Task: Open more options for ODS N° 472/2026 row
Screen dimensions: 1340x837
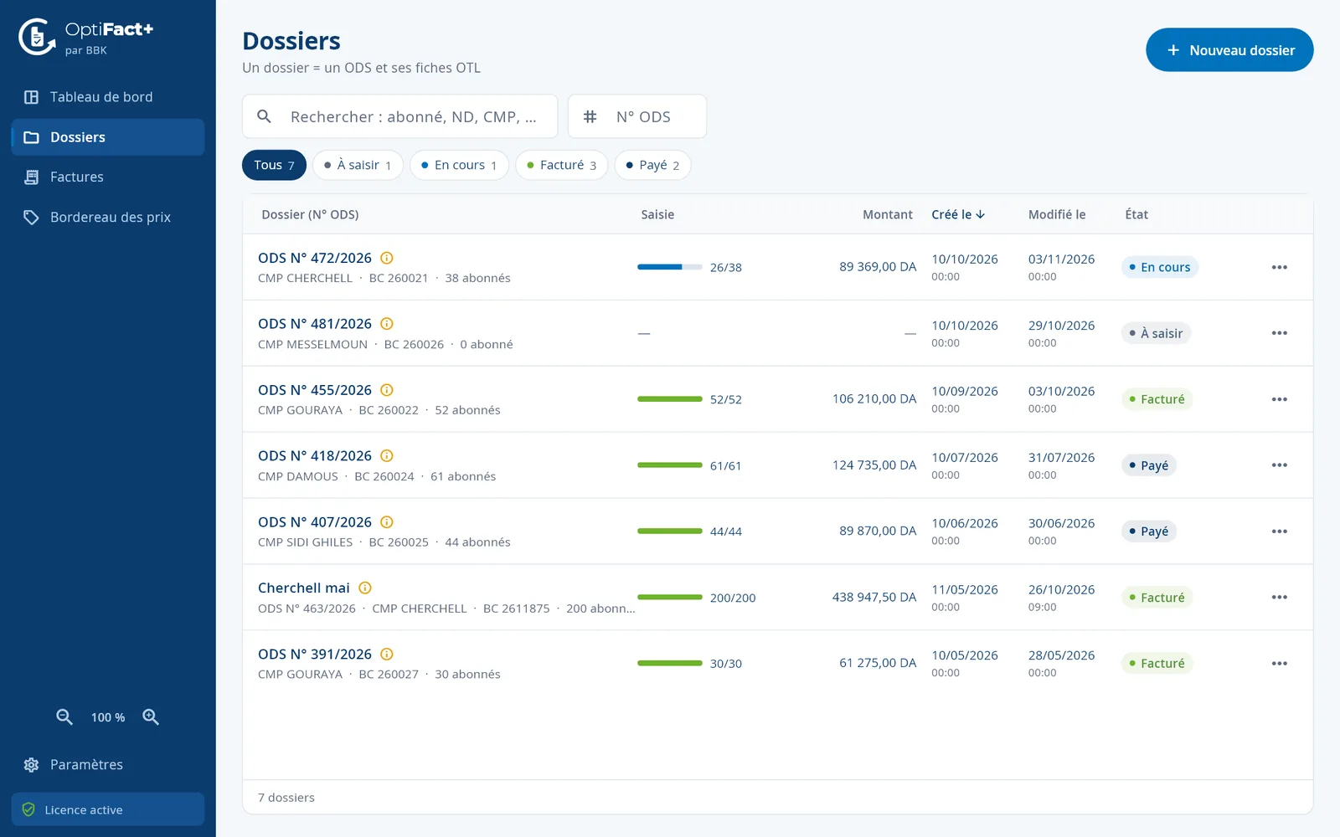Action: pos(1279,267)
